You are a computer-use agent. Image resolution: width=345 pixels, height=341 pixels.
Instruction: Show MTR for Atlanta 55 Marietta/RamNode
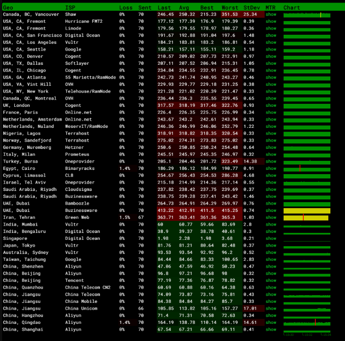coord(271,78)
